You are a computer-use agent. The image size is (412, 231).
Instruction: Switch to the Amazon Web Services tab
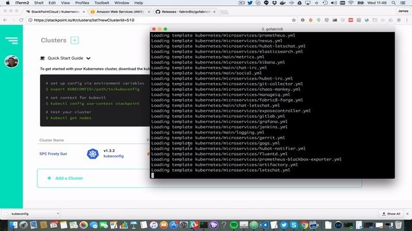120,12
